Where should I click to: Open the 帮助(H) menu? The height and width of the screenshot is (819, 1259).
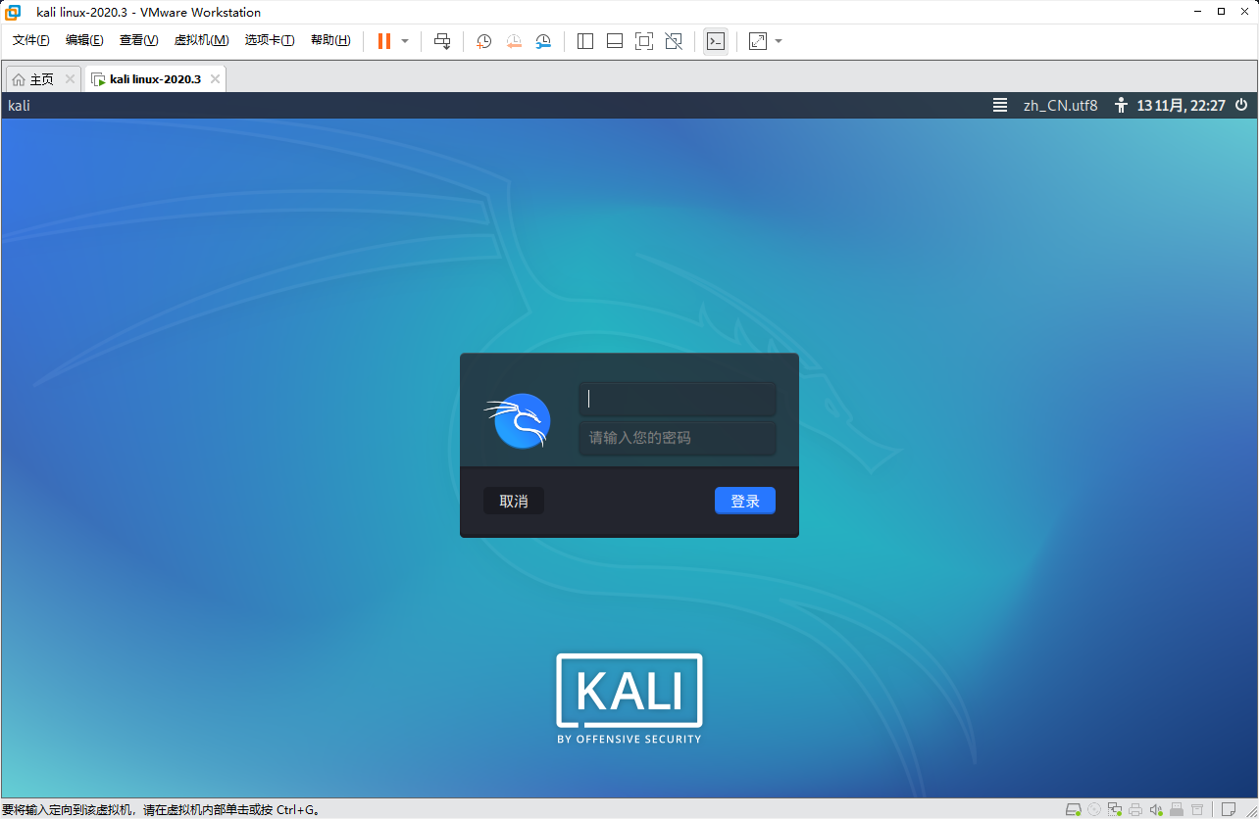pyautogui.click(x=330, y=40)
